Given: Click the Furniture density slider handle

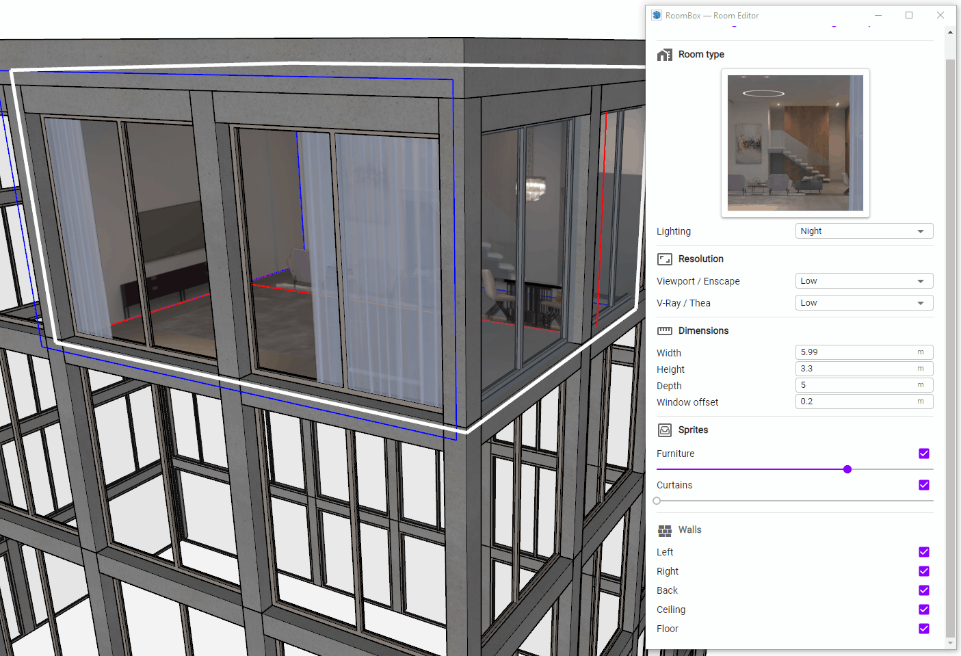Looking at the screenshot, I should click(x=847, y=469).
